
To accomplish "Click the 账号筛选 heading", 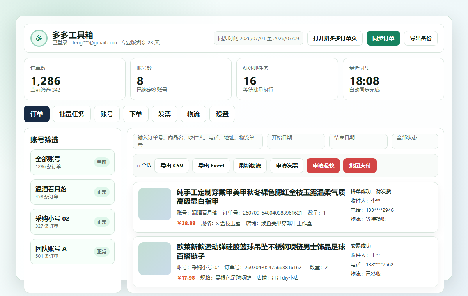I will pyautogui.click(x=44, y=140).
